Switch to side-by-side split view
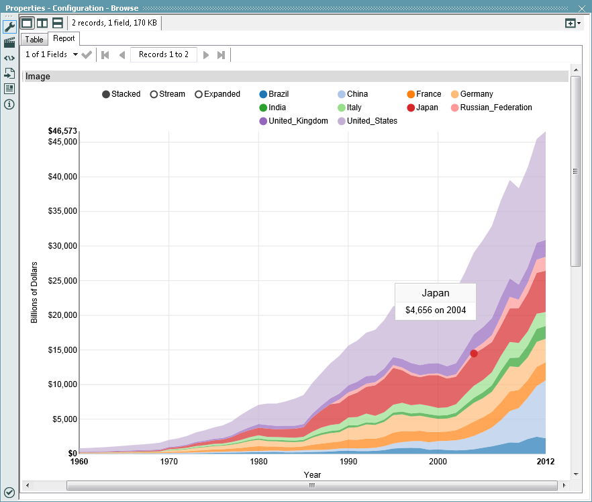Screen dimensions: 592x502 tap(42, 23)
